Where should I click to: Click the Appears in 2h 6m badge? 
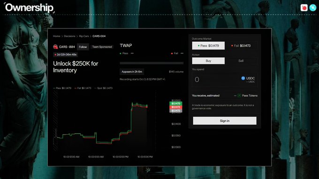click(x=132, y=72)
